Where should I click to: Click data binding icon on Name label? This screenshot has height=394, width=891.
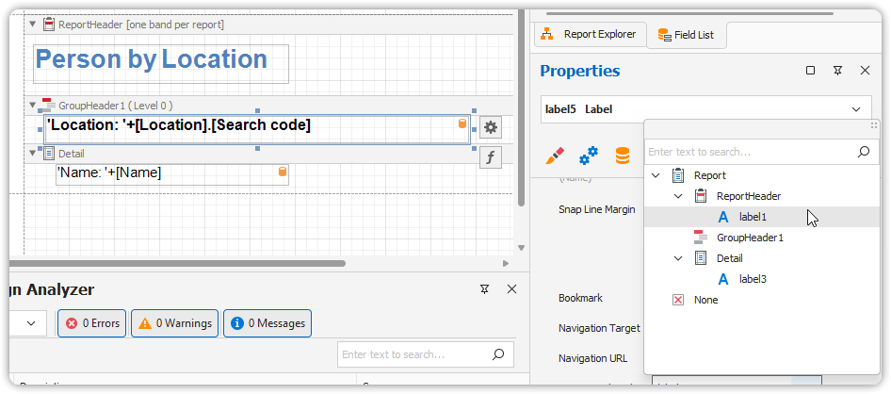pos(282,172)
